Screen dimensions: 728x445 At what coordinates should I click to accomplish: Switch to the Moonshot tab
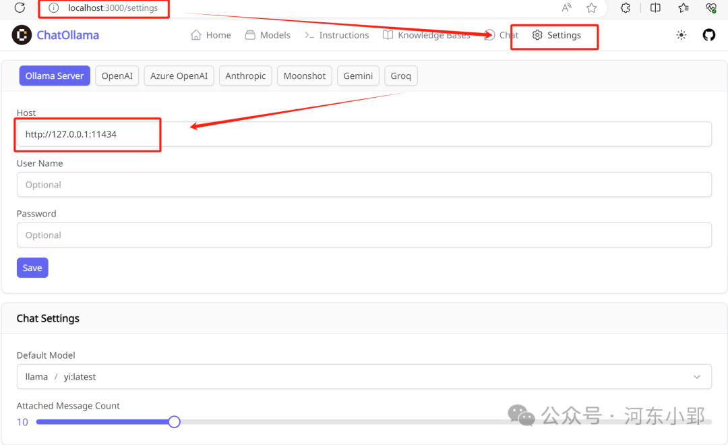(x=305, y=76)
